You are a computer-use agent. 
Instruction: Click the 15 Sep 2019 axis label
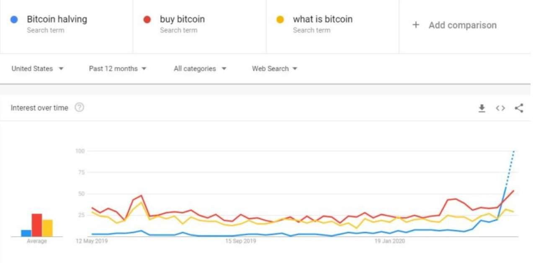click(x=241, y=241)
